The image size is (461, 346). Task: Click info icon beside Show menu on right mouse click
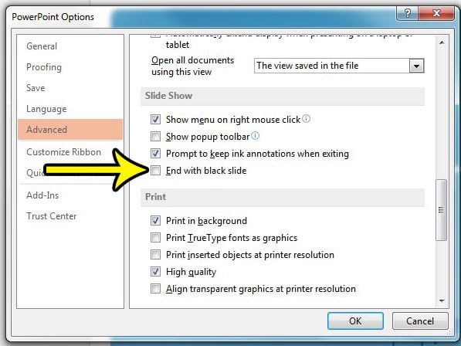coord(306,119)
